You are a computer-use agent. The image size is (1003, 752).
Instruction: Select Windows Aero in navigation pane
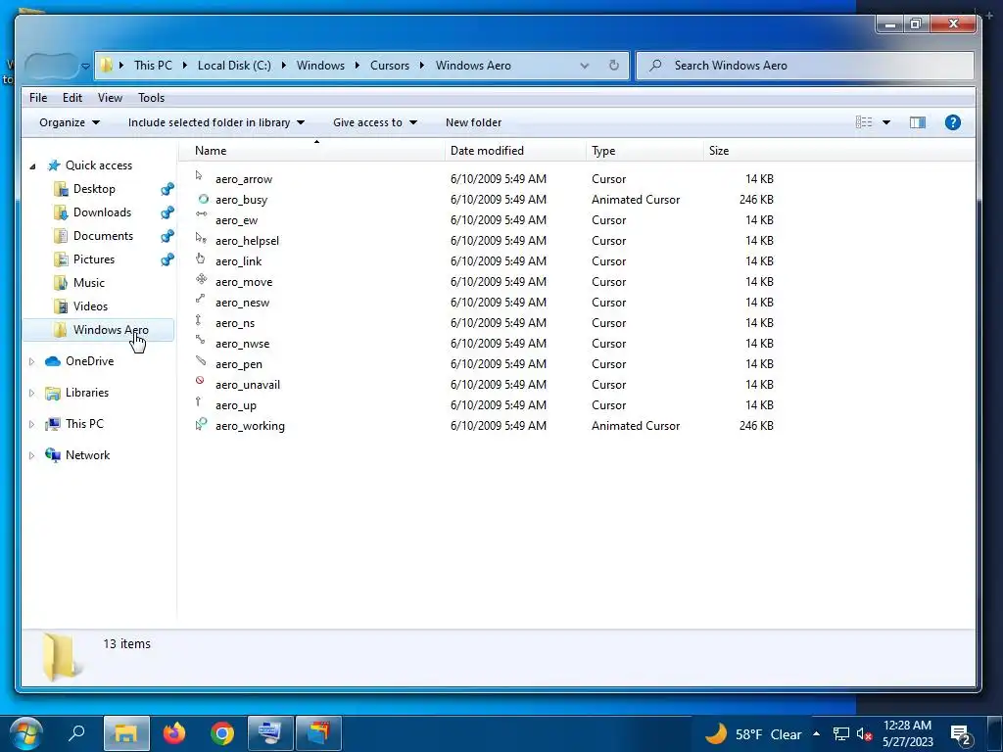99,330
